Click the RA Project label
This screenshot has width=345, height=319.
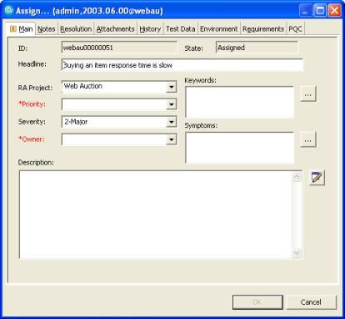point(35,88)
